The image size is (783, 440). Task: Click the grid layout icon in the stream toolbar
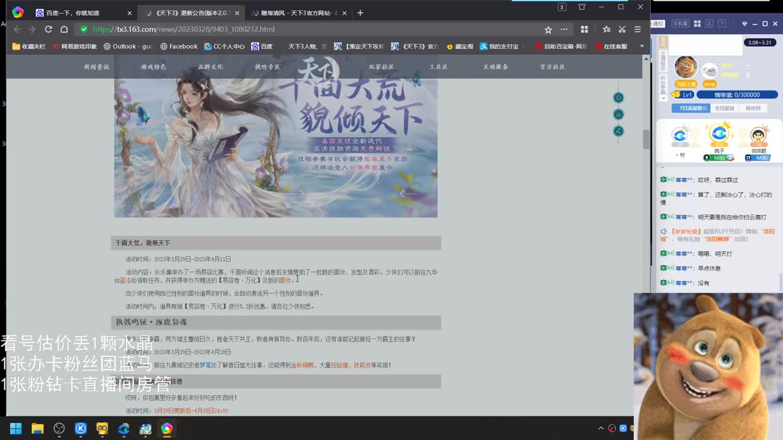(697, 23)
